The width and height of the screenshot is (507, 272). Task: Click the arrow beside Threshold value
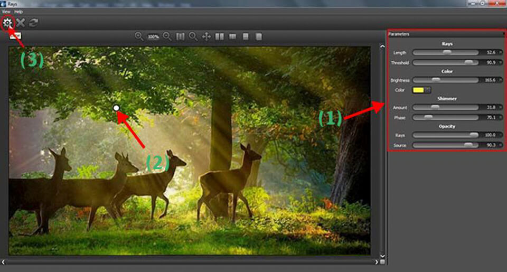pos(501,62)
